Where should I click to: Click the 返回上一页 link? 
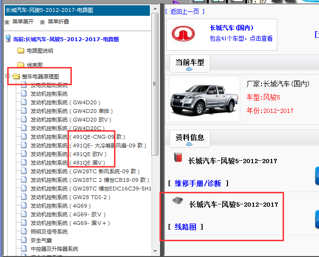[x=185, y=11]
